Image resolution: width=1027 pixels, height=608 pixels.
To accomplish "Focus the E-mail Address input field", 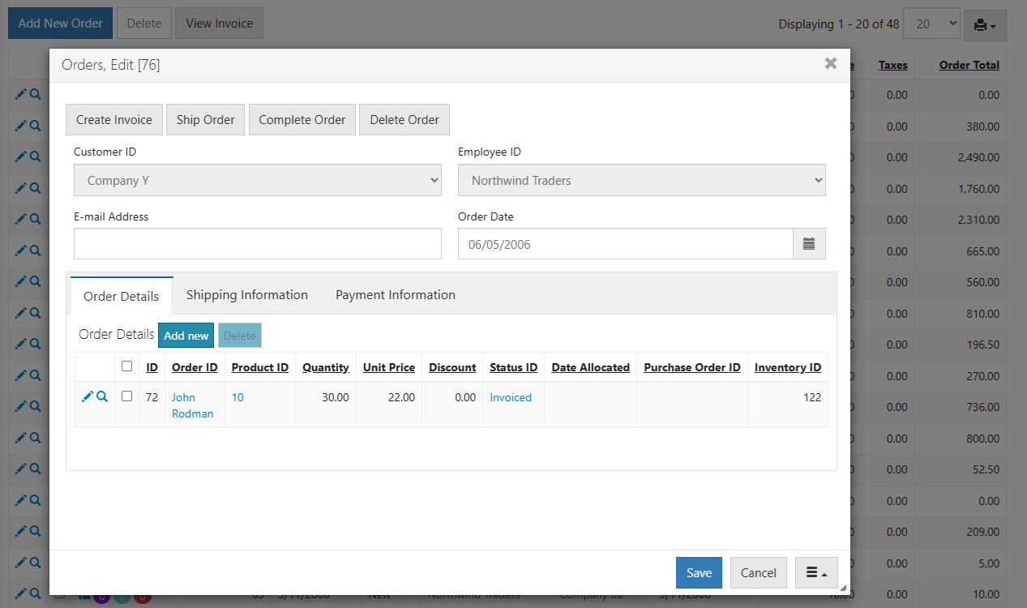I will coord(258,244).
